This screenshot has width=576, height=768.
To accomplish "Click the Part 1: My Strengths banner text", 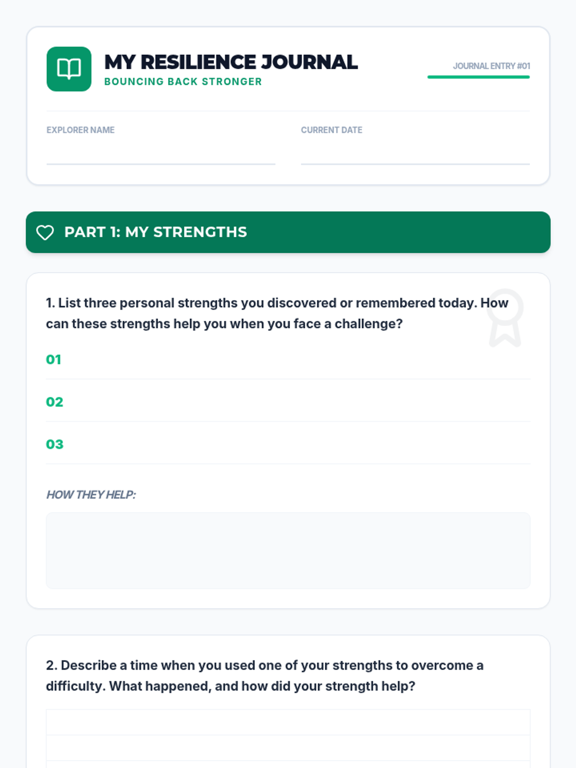I will tap(156, 232).
